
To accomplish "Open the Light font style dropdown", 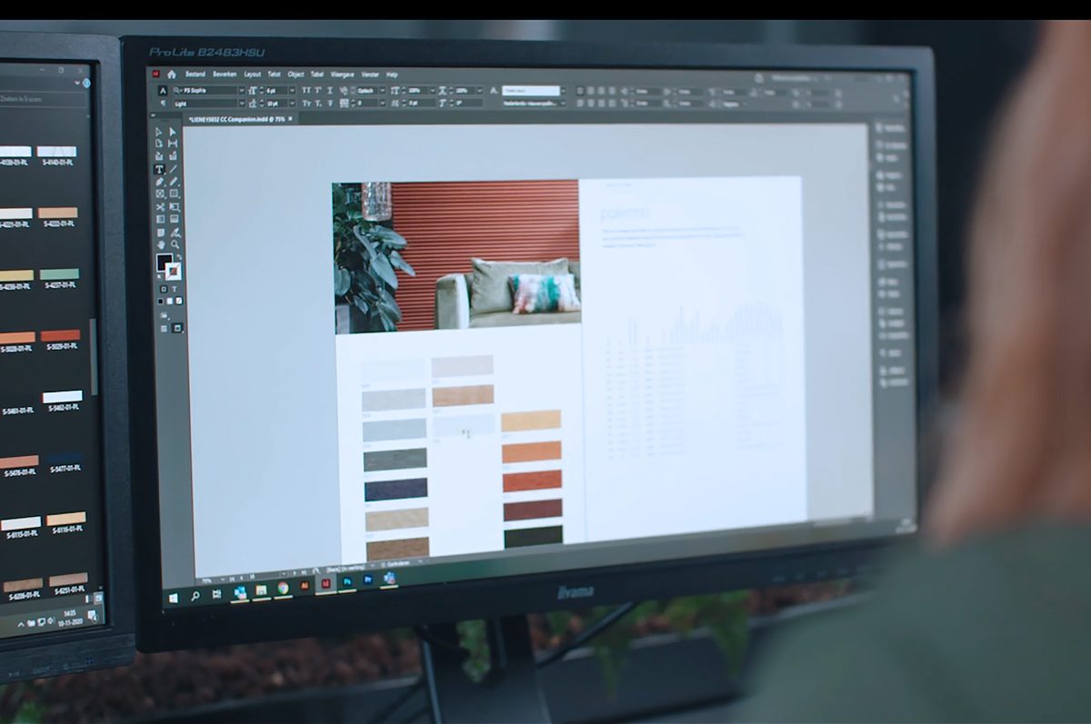I will pos(241,103).
